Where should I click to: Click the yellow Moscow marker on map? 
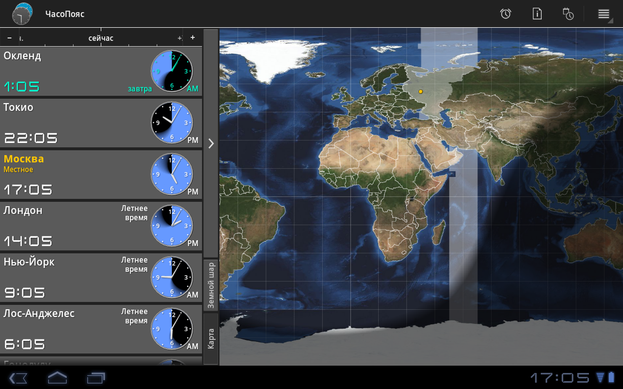coord(421,91)
